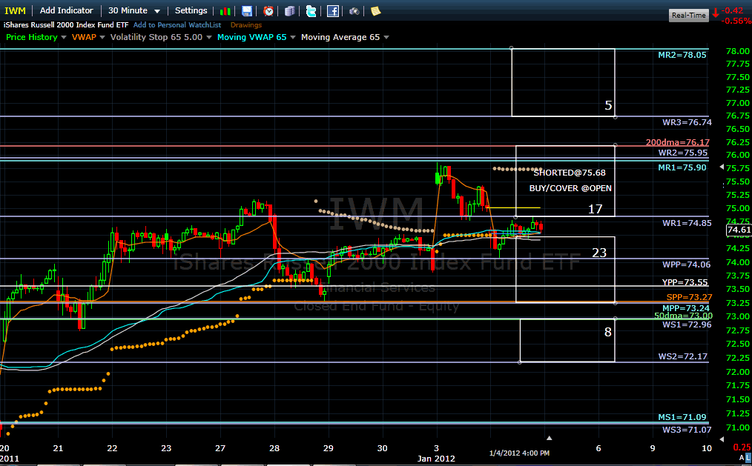
Task: Open the alarm clock alerts icon
Action: tap(268, 11)
